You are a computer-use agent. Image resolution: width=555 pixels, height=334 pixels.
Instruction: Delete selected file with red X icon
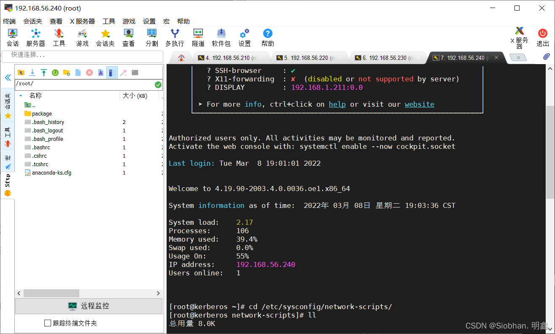point(89,73)
